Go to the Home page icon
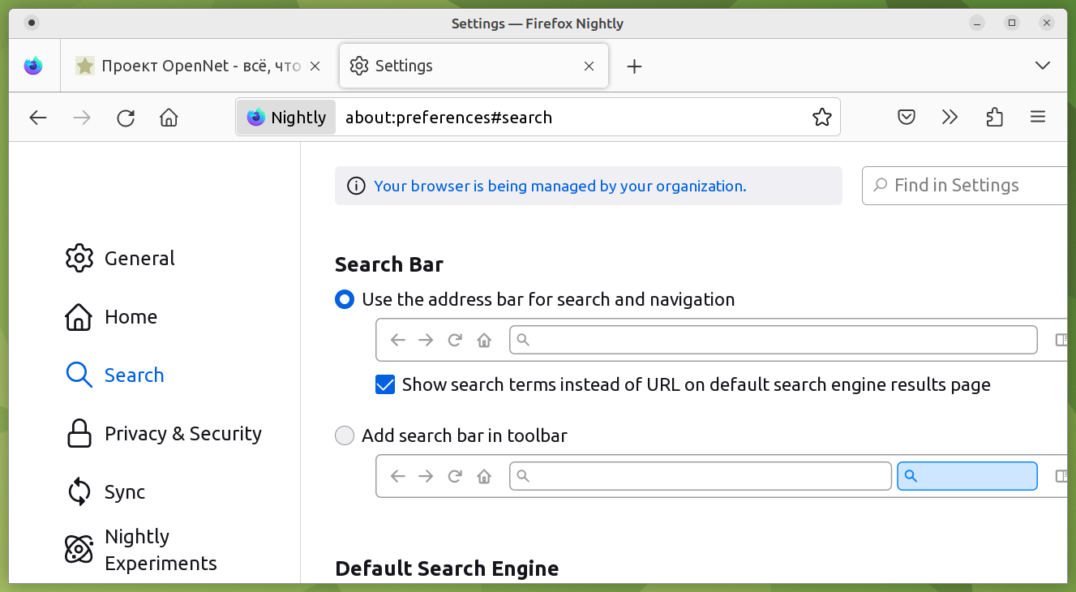 [169, 118]
